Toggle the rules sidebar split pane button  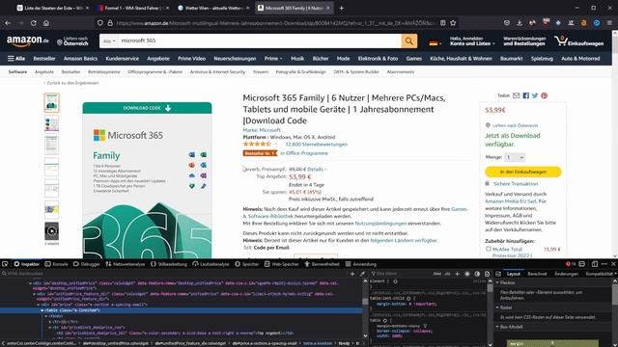(x=498, y=274)
